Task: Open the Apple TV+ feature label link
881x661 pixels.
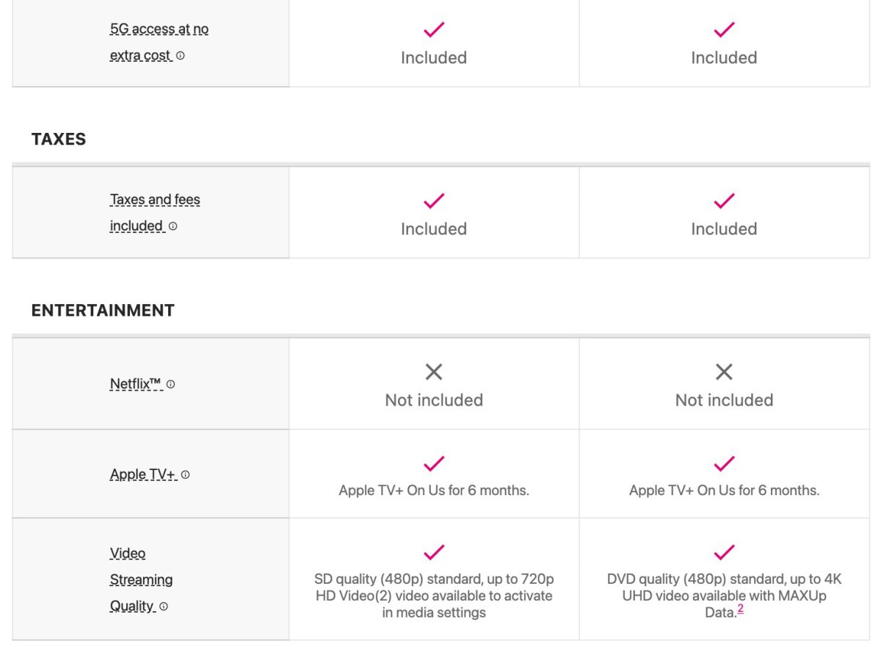Action: pos(142,474)
